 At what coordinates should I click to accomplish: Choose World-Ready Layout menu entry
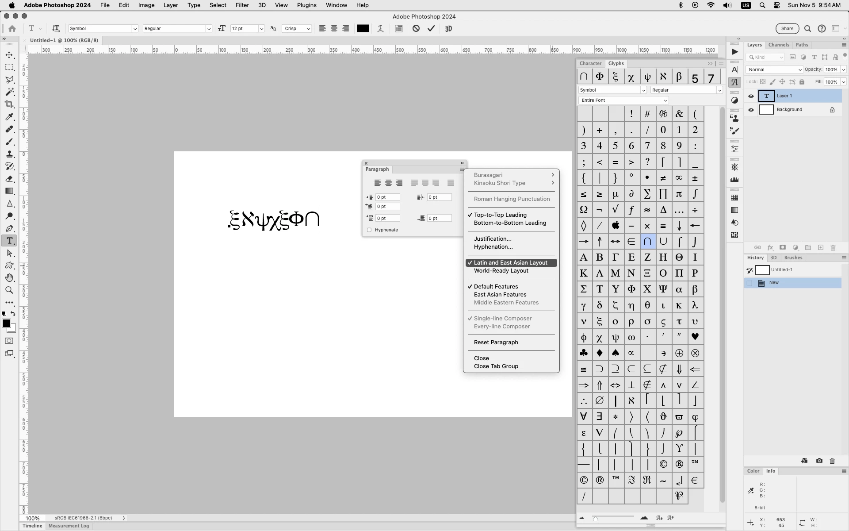pos(501,271)
